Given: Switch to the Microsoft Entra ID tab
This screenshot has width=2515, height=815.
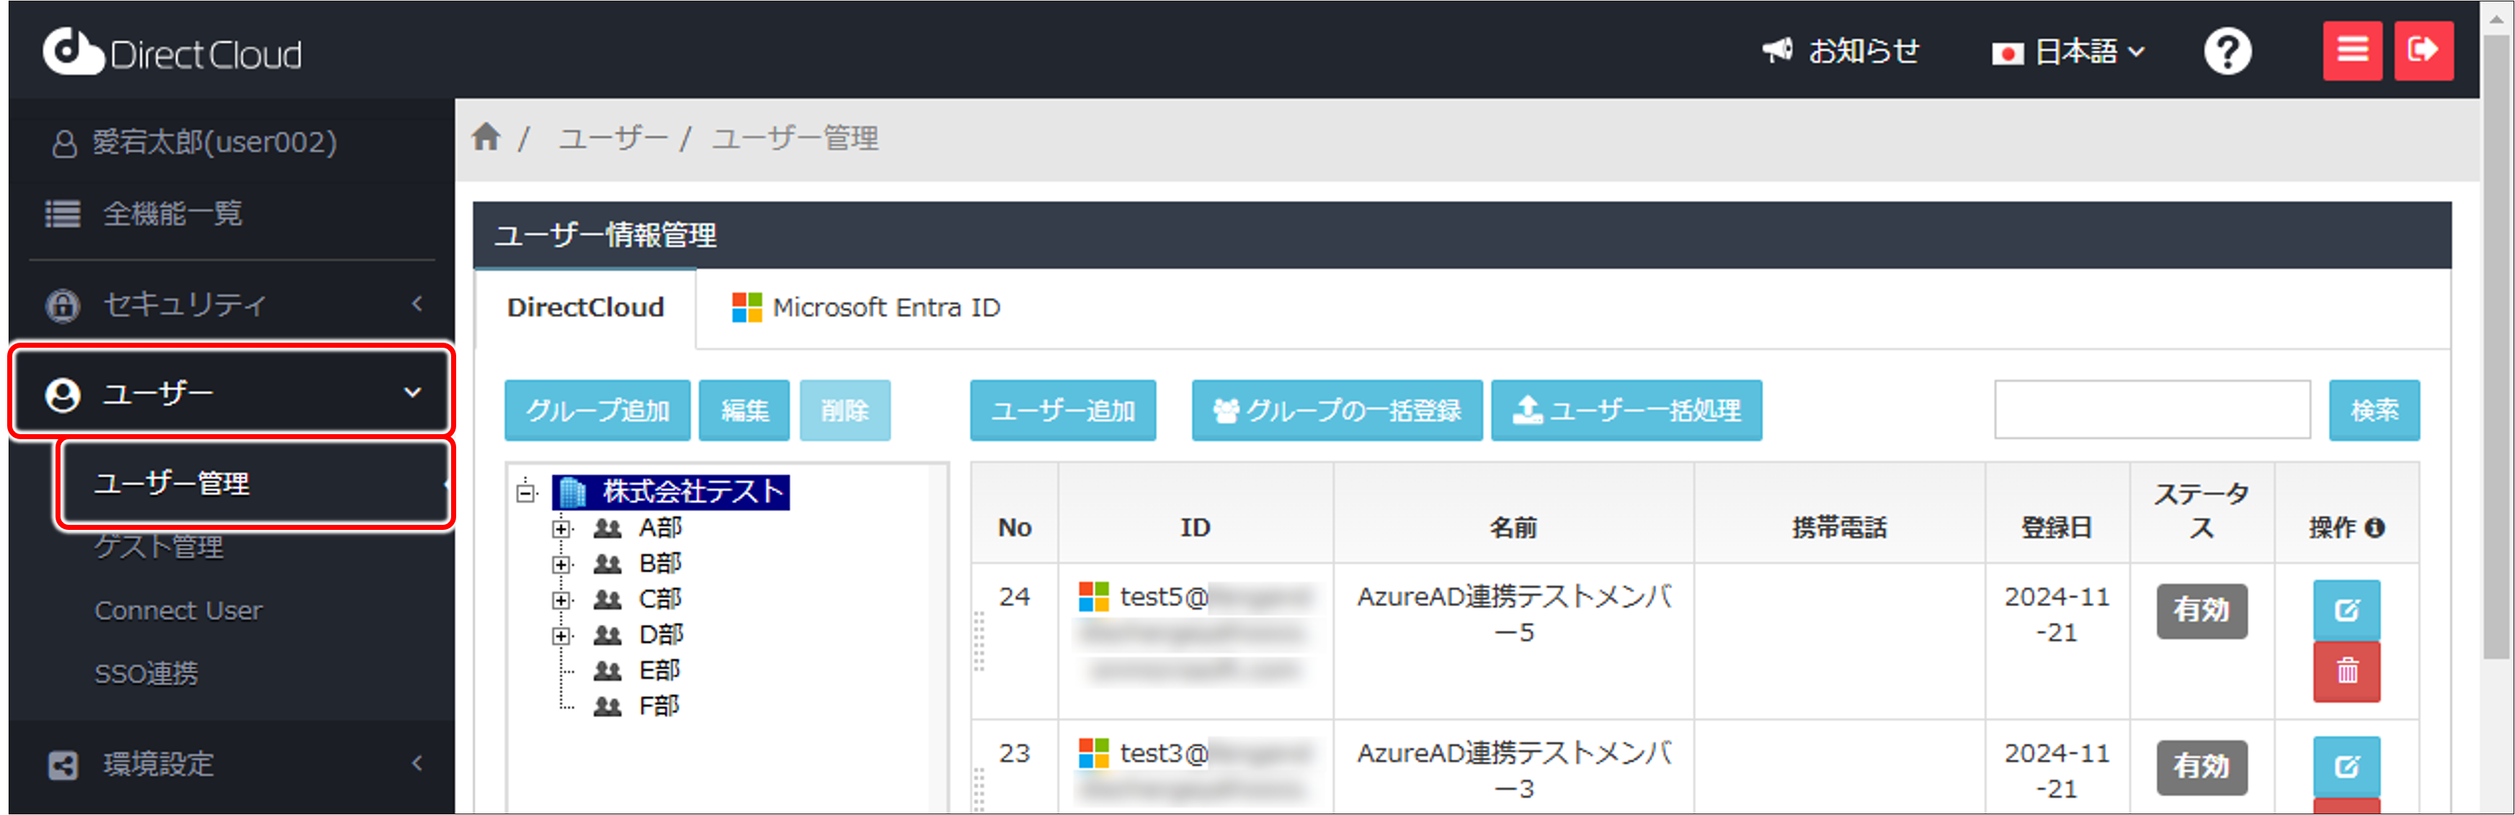Looking at the screenshot, I should point(866,307).
